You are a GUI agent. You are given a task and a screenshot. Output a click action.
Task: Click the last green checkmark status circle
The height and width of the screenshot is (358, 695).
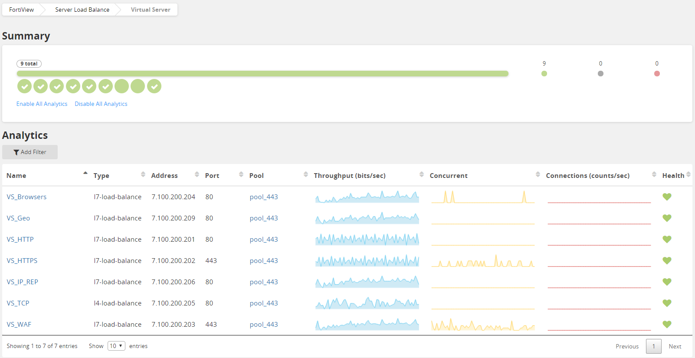154,86
